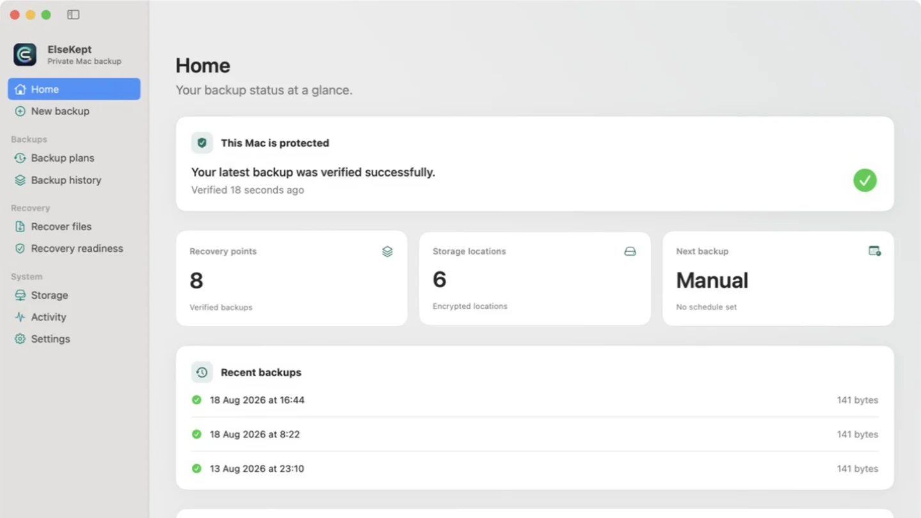The height and width of the screenshot is (518, 921).
Task: Click the Encrypted locations caption
Action: tap(470, 306)
